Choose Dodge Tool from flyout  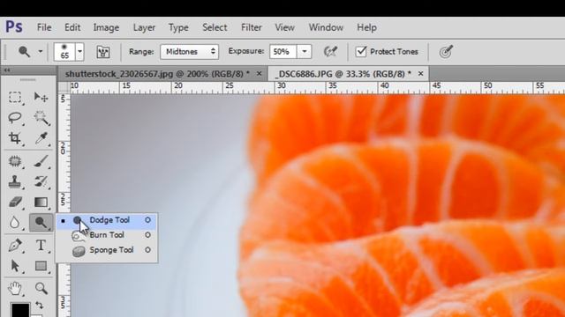coord(106,220)
